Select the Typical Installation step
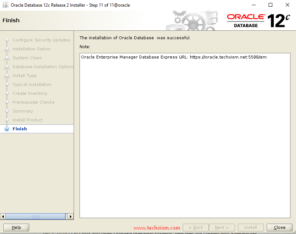296x234 pixels. point(32,84)
